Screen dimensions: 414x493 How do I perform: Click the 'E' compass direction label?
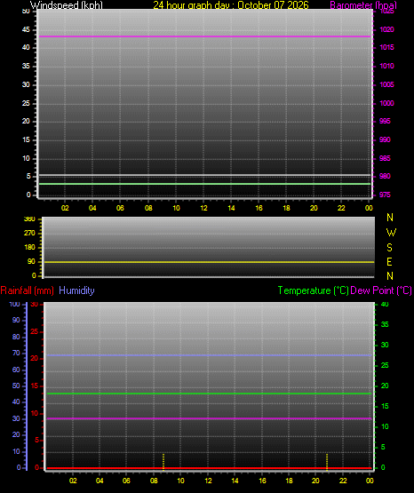389,262
